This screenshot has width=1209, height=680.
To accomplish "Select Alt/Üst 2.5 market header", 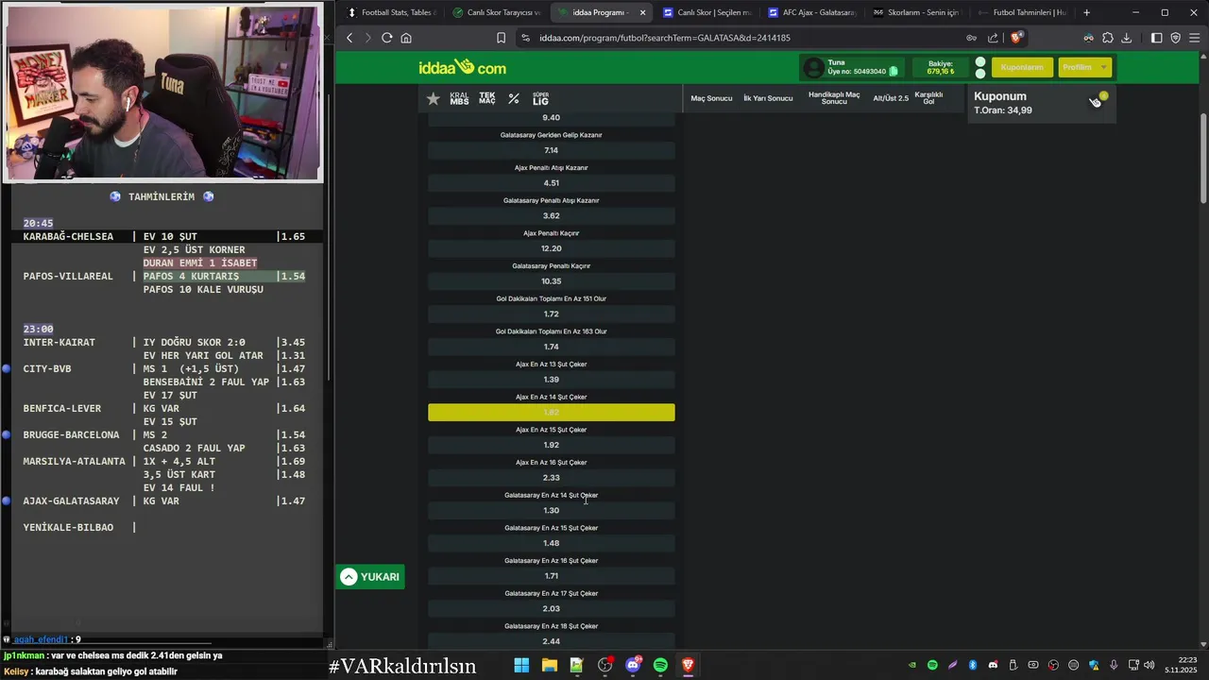I will [x=891, y=98].
